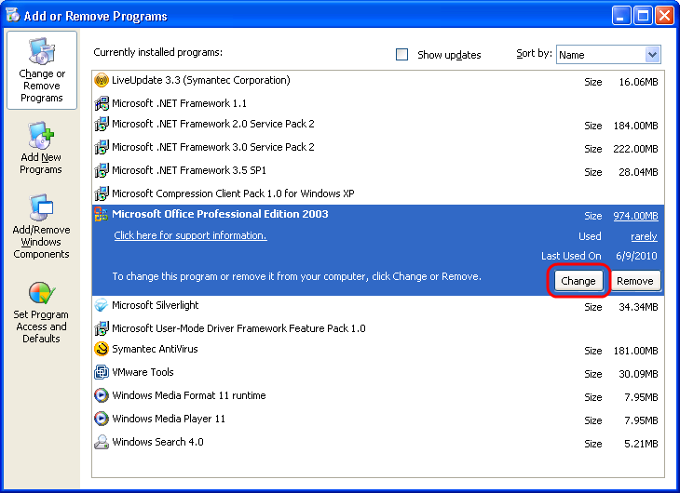Screen dimensions: 680x493
Task: Select Windows Search 4.0 entry
Action: click(x=378, y=443)
